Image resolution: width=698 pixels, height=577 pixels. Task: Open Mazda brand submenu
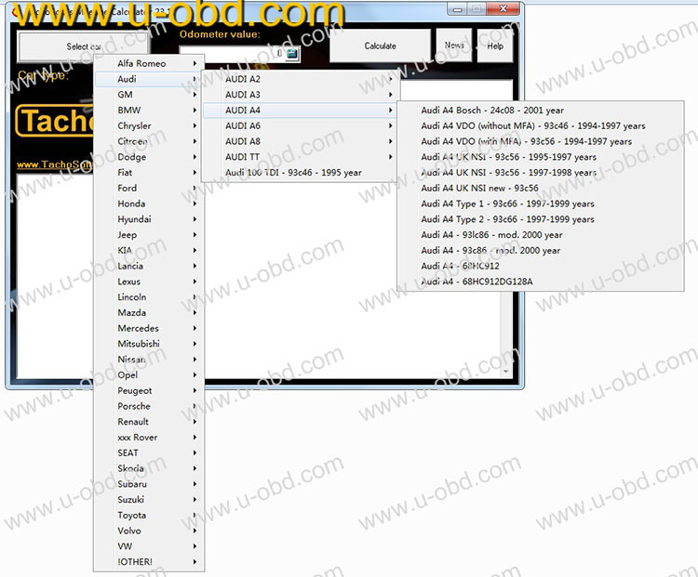click(x=149, y=312)
